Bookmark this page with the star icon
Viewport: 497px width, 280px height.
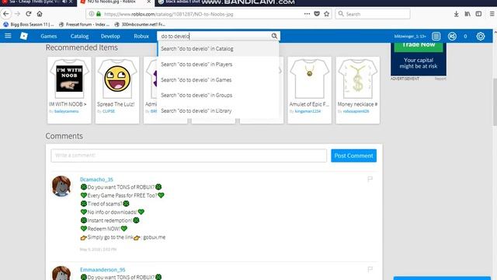[x=326, y=14]
